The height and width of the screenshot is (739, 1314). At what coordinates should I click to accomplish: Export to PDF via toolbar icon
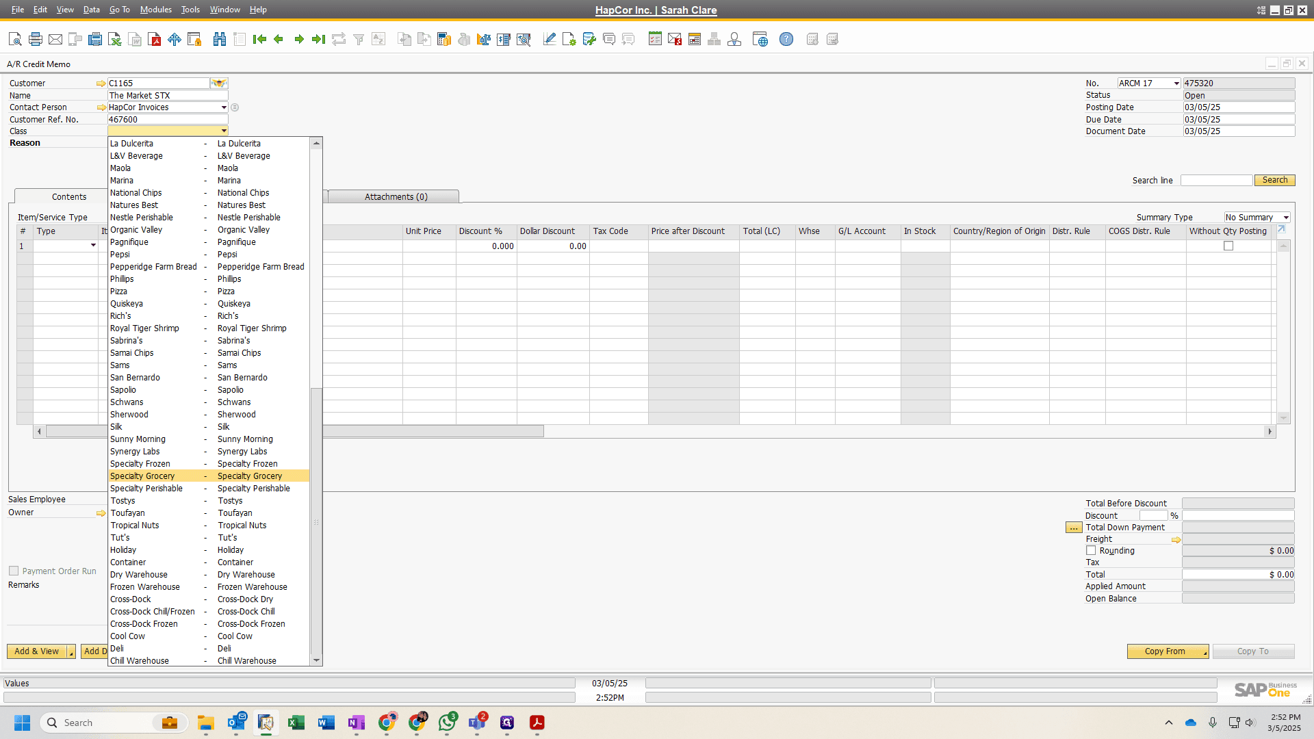coord(155,40)
